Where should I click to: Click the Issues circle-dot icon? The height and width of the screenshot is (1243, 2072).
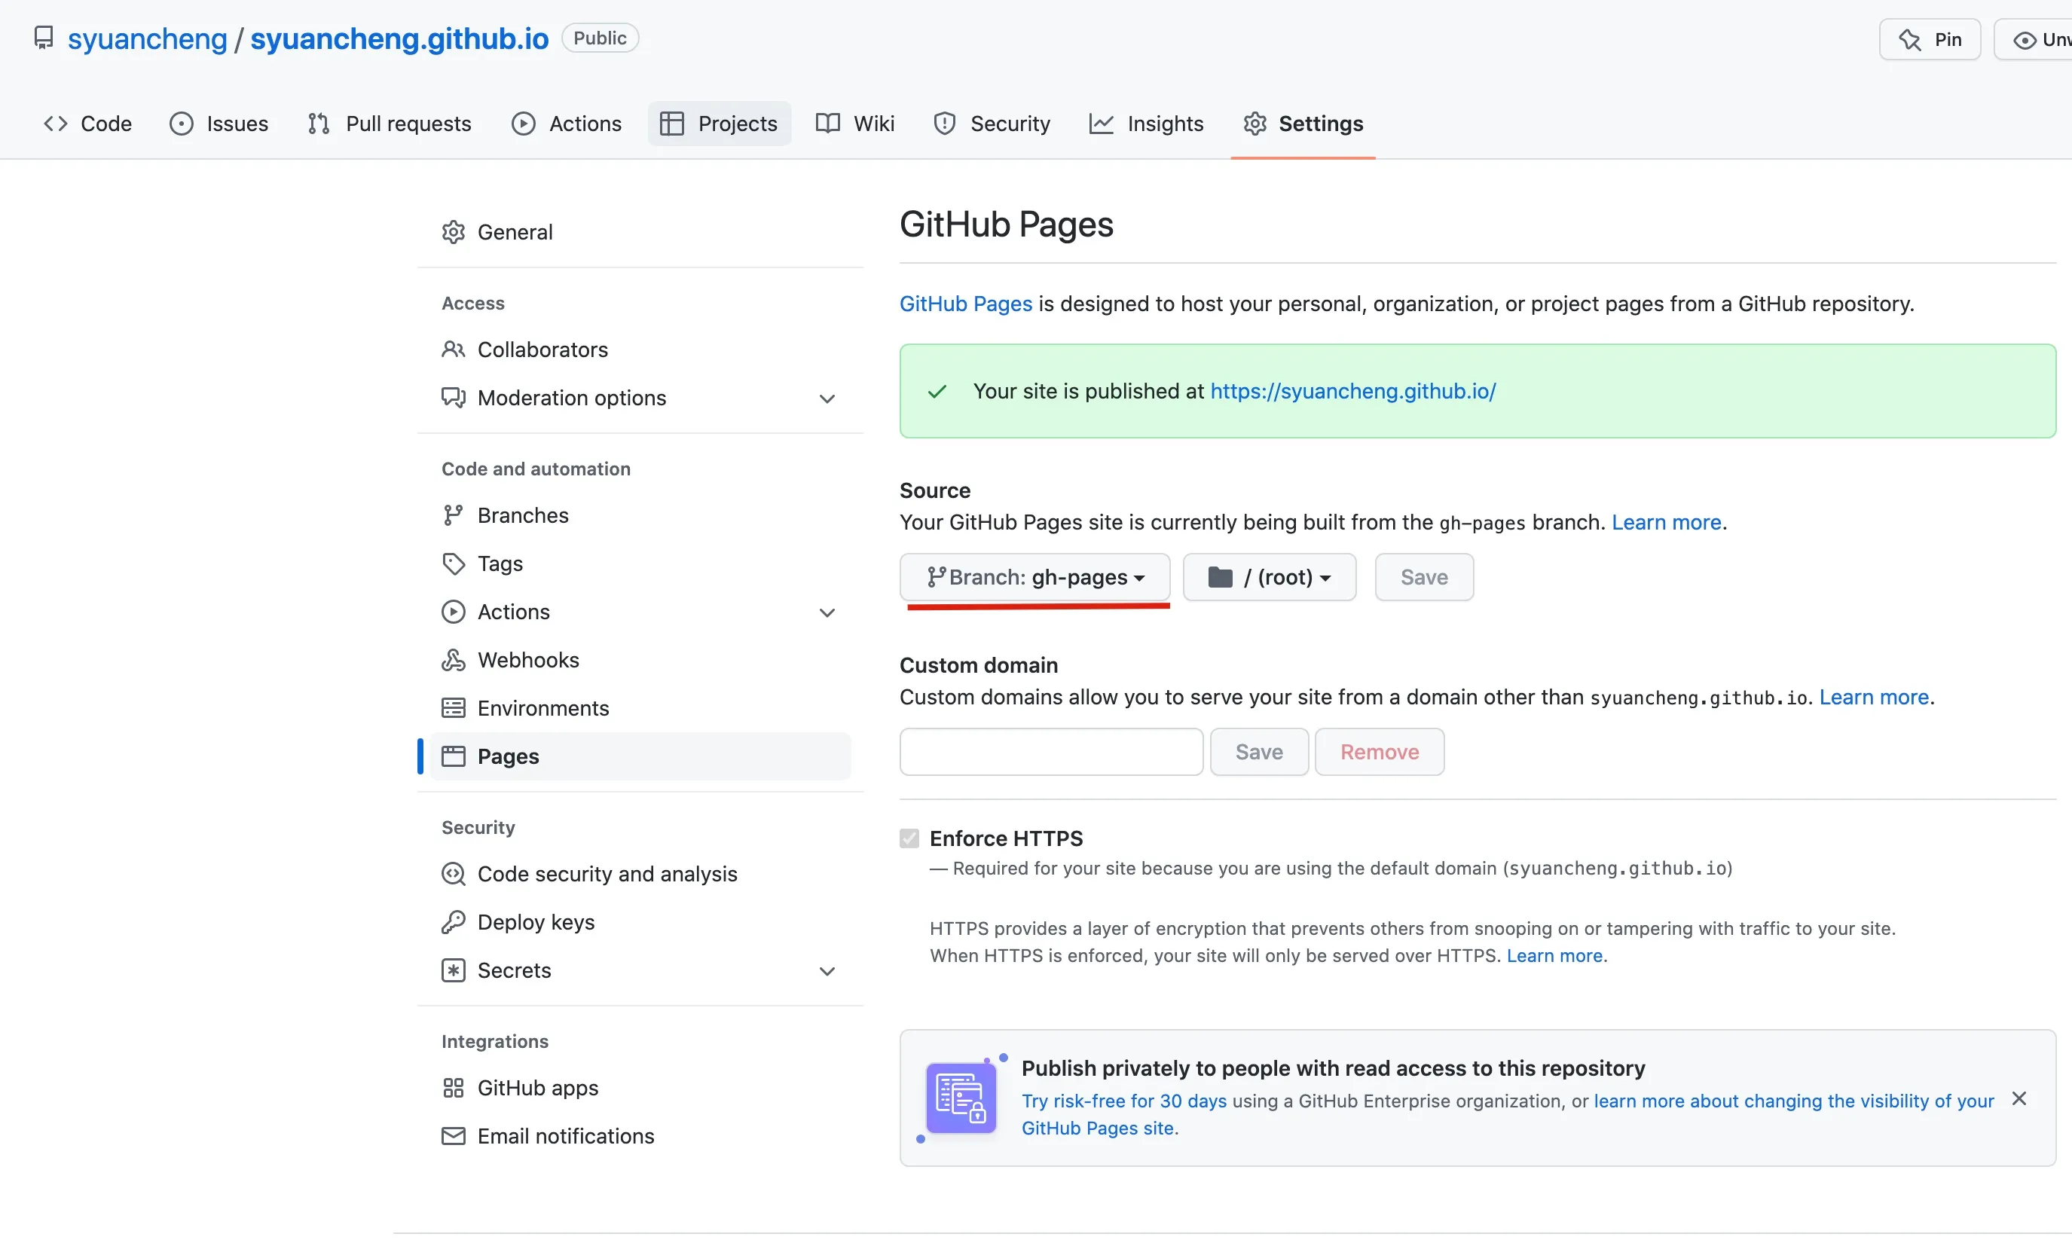(x=181, y=124)
